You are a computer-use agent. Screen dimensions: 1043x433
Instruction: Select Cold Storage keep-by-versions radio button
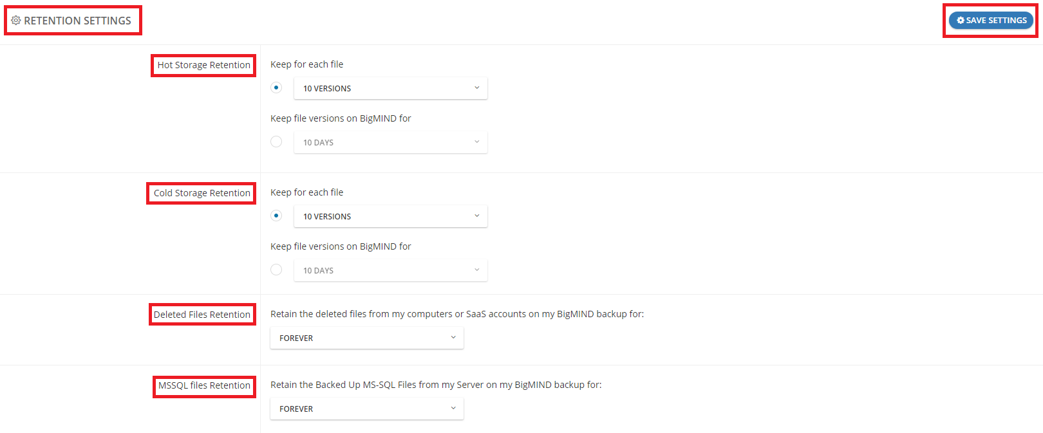276,216
